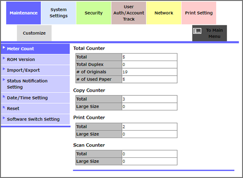Go to the User Auth/Account Track tab

tap(129, 13)
